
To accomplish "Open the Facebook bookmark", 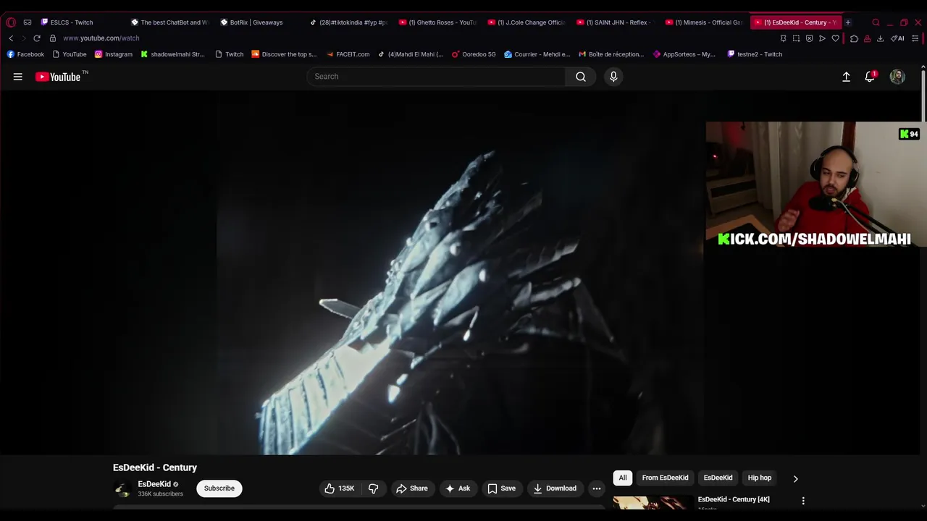I will 25,54.
